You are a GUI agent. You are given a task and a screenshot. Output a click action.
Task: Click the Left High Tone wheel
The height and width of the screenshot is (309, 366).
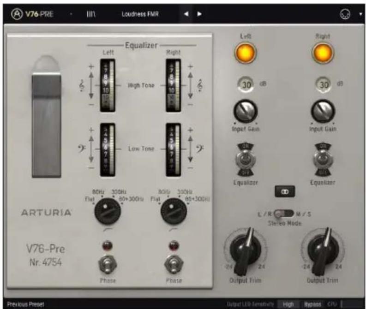coord(108,85)
